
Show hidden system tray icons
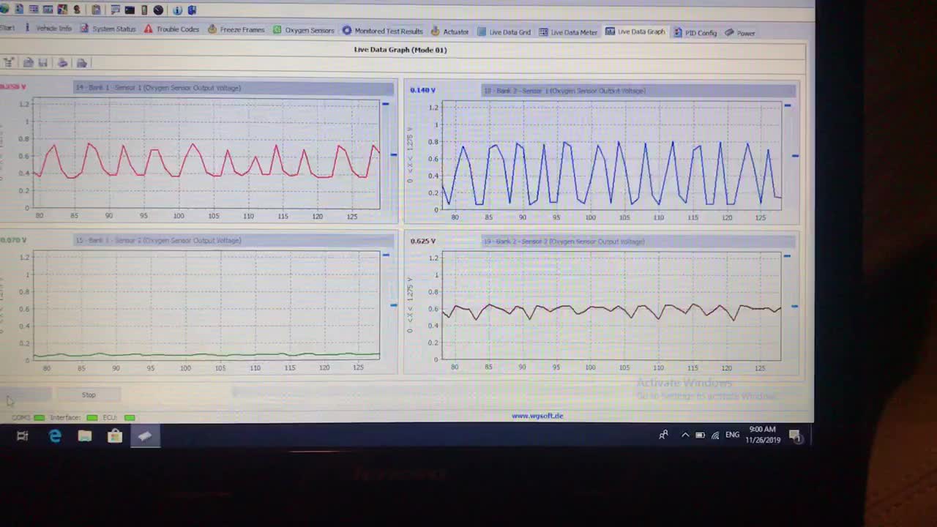coord(685,435)
